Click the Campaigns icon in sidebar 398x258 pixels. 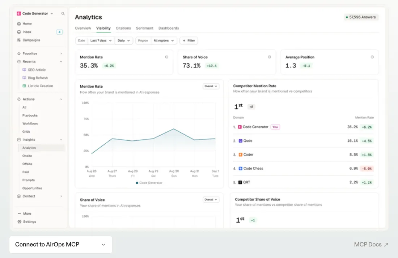tap(19, 40)
